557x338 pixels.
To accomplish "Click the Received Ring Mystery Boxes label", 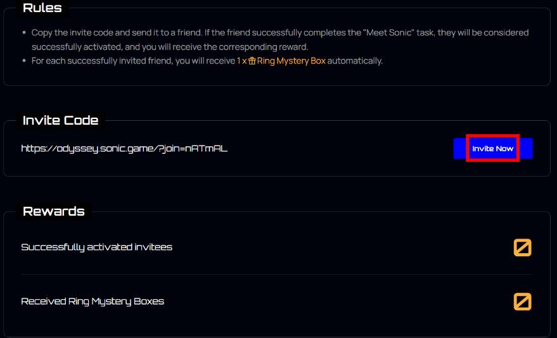I will [x=93, y=301].
